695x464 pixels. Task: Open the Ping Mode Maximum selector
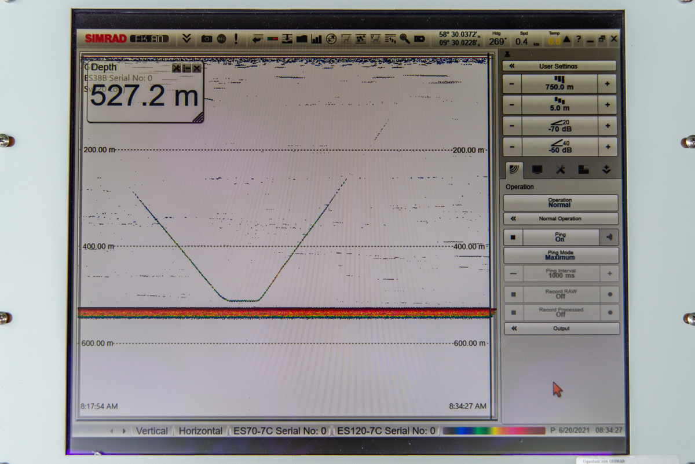pyautogui.click(x=560, y=255)
